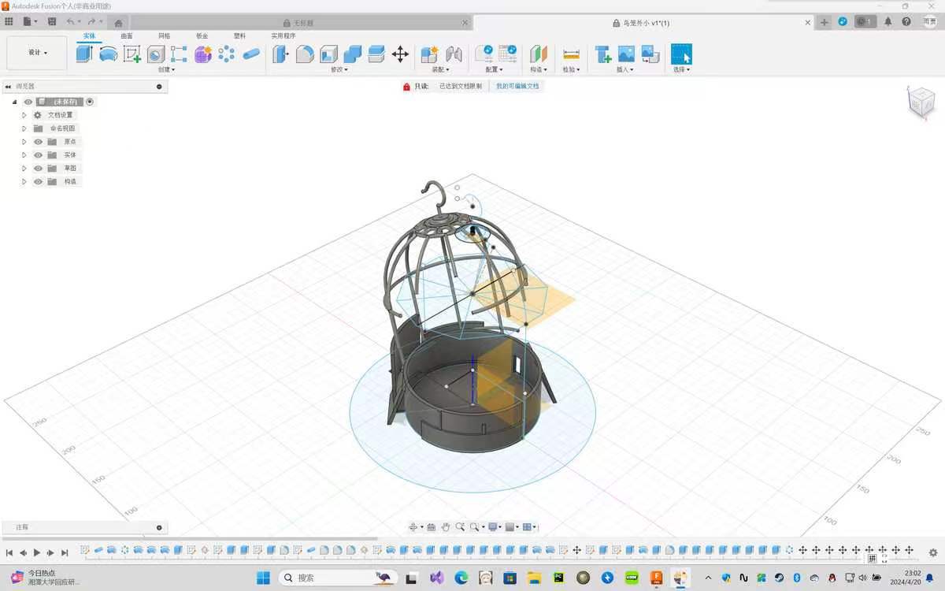Expand the 命名视图 tree node
This screenshot has height=591, width=945.
24,128
